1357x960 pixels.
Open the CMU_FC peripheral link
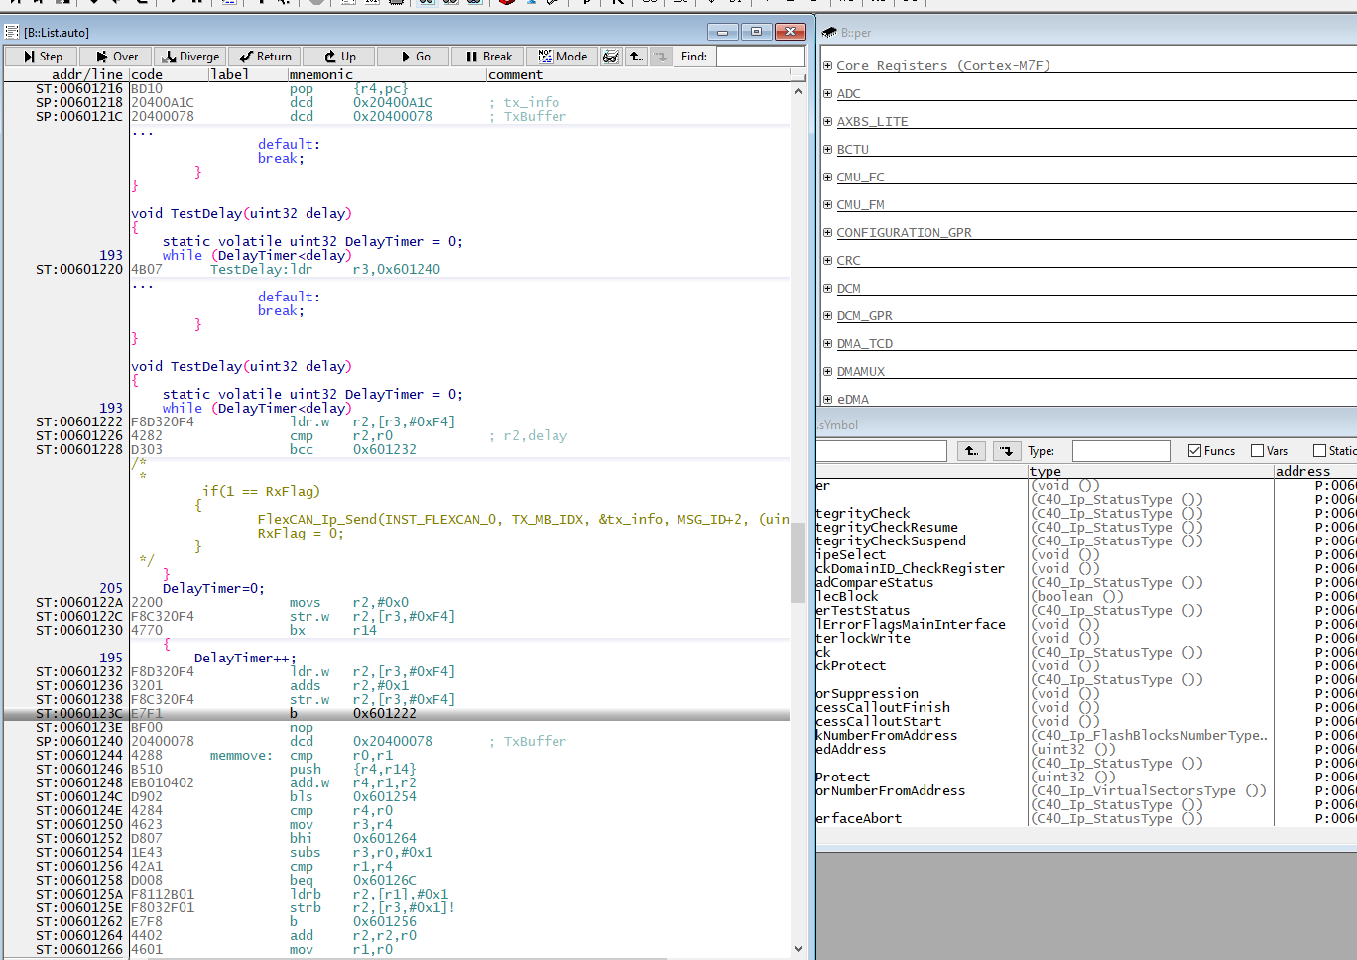(860, 178)
